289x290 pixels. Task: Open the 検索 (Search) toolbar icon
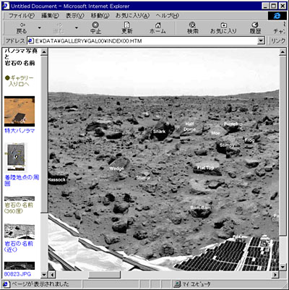click(192, 27)
